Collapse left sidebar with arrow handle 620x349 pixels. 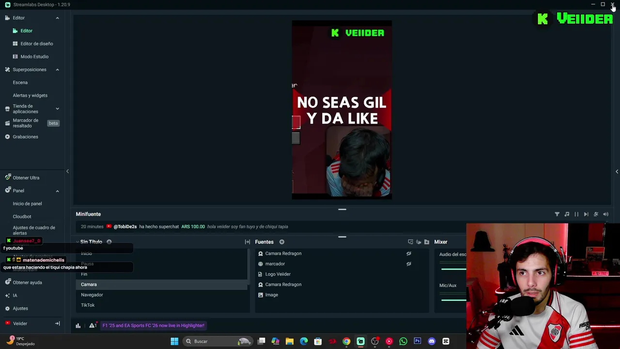tap(67, 171)
